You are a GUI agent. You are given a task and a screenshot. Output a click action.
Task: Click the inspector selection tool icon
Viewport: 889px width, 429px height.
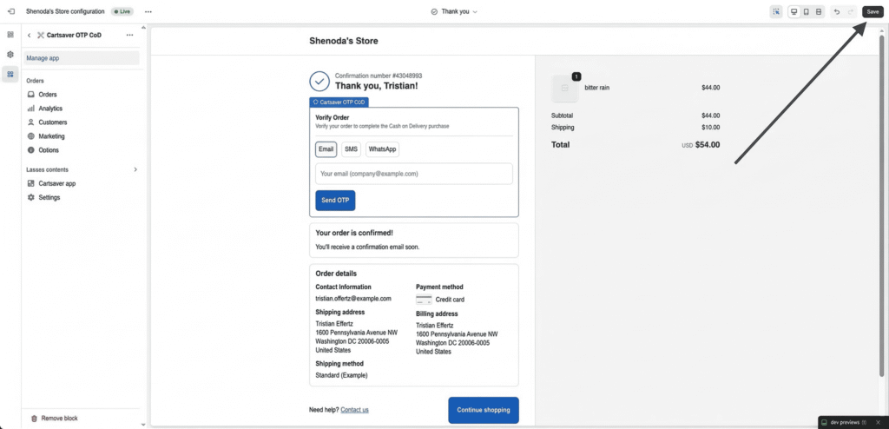[775, 11]
